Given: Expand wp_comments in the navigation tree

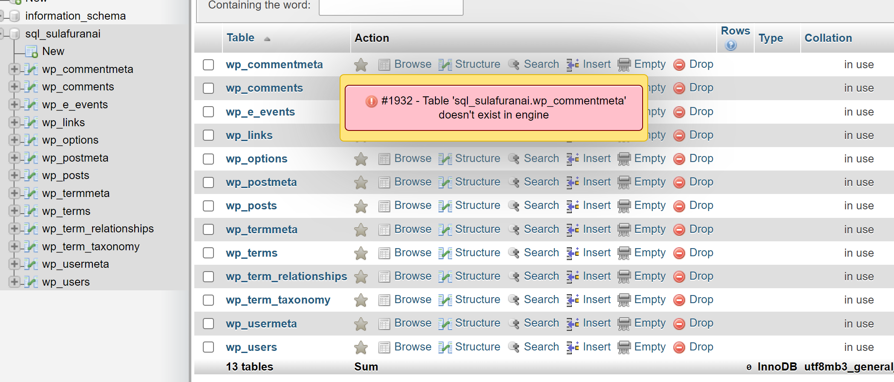Looking at the screenshot, I should (14, 87).
